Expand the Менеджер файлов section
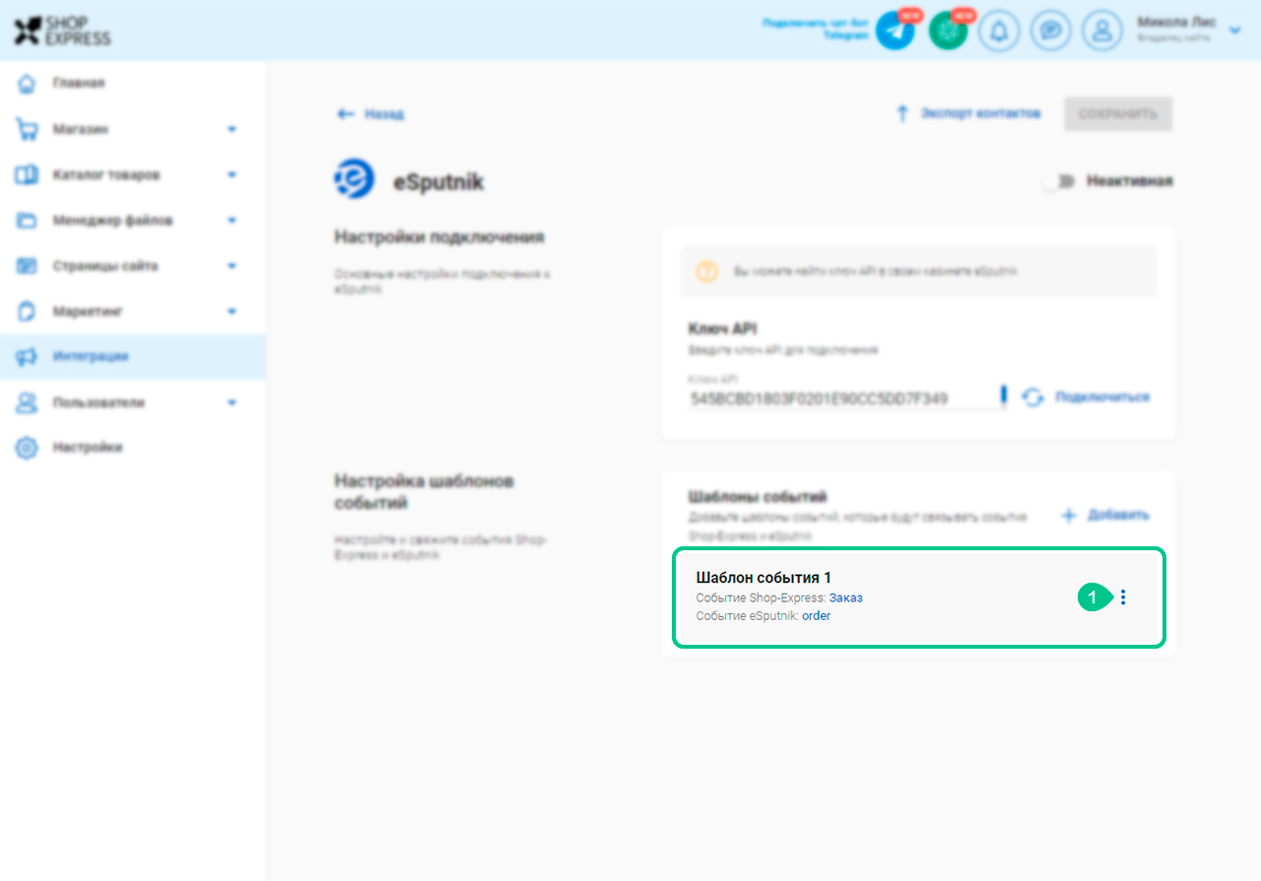This screenshot has height=881, width=1261. click(x=232, y=220)
